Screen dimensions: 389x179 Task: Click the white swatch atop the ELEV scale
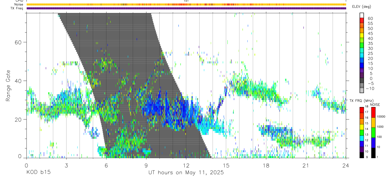pos(362,15)
